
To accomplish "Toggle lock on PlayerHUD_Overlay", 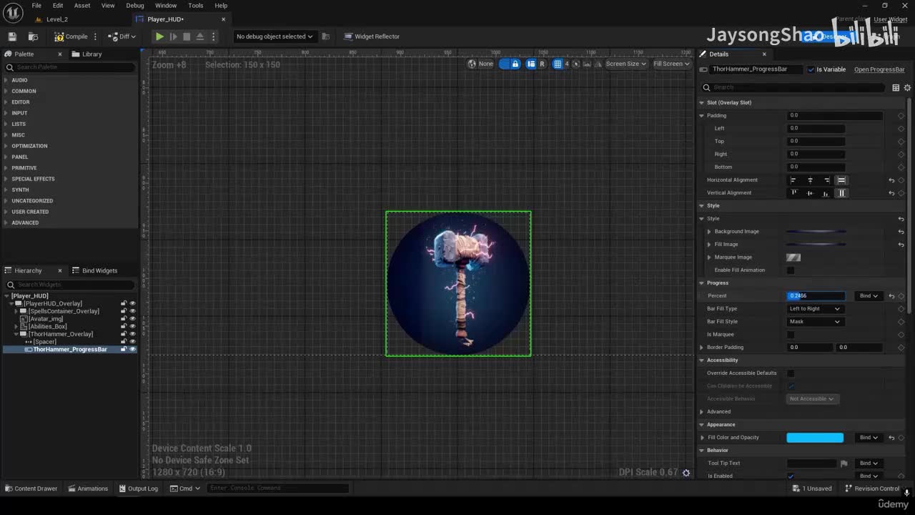I will (124, 303).
